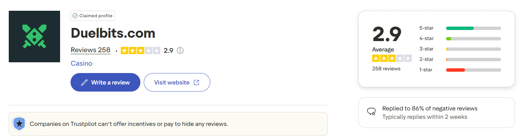Filter reviews by the 4-star bar
522x137 pixels.
(473, 38)
